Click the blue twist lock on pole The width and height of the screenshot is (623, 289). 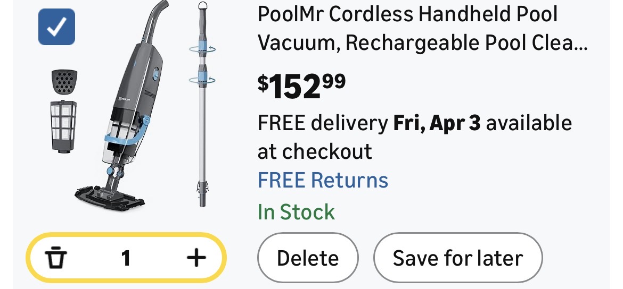click(x=202, y=48)
